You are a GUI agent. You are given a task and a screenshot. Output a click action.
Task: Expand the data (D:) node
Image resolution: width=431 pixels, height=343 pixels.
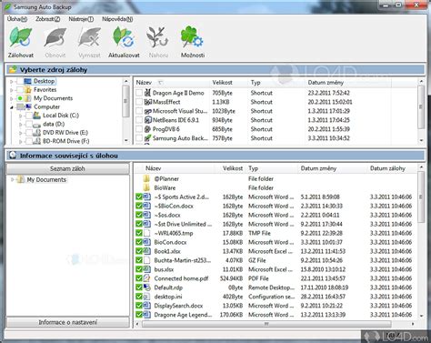click(x=21, y=125)
